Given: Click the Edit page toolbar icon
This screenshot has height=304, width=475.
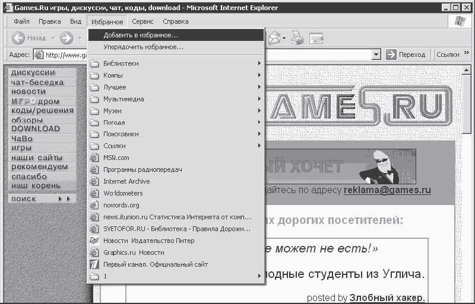Looking at the screenshot, I should tap(316, 39).
